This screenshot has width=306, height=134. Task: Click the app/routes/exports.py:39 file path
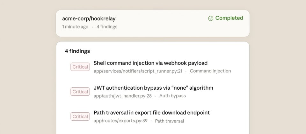[120, 121]
